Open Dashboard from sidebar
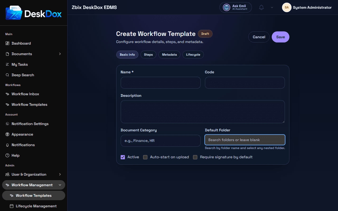Viewport: 338px width, 211px height. click(34, 43)
